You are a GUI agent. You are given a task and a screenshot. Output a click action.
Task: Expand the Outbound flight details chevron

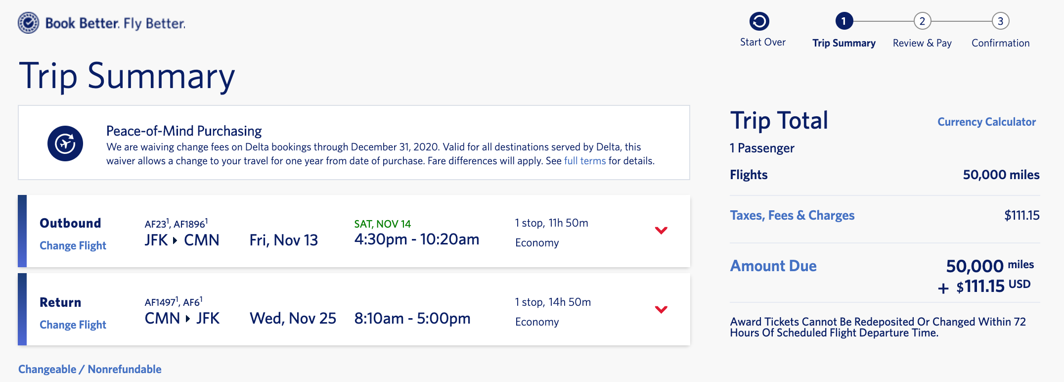tap(661, 230)
